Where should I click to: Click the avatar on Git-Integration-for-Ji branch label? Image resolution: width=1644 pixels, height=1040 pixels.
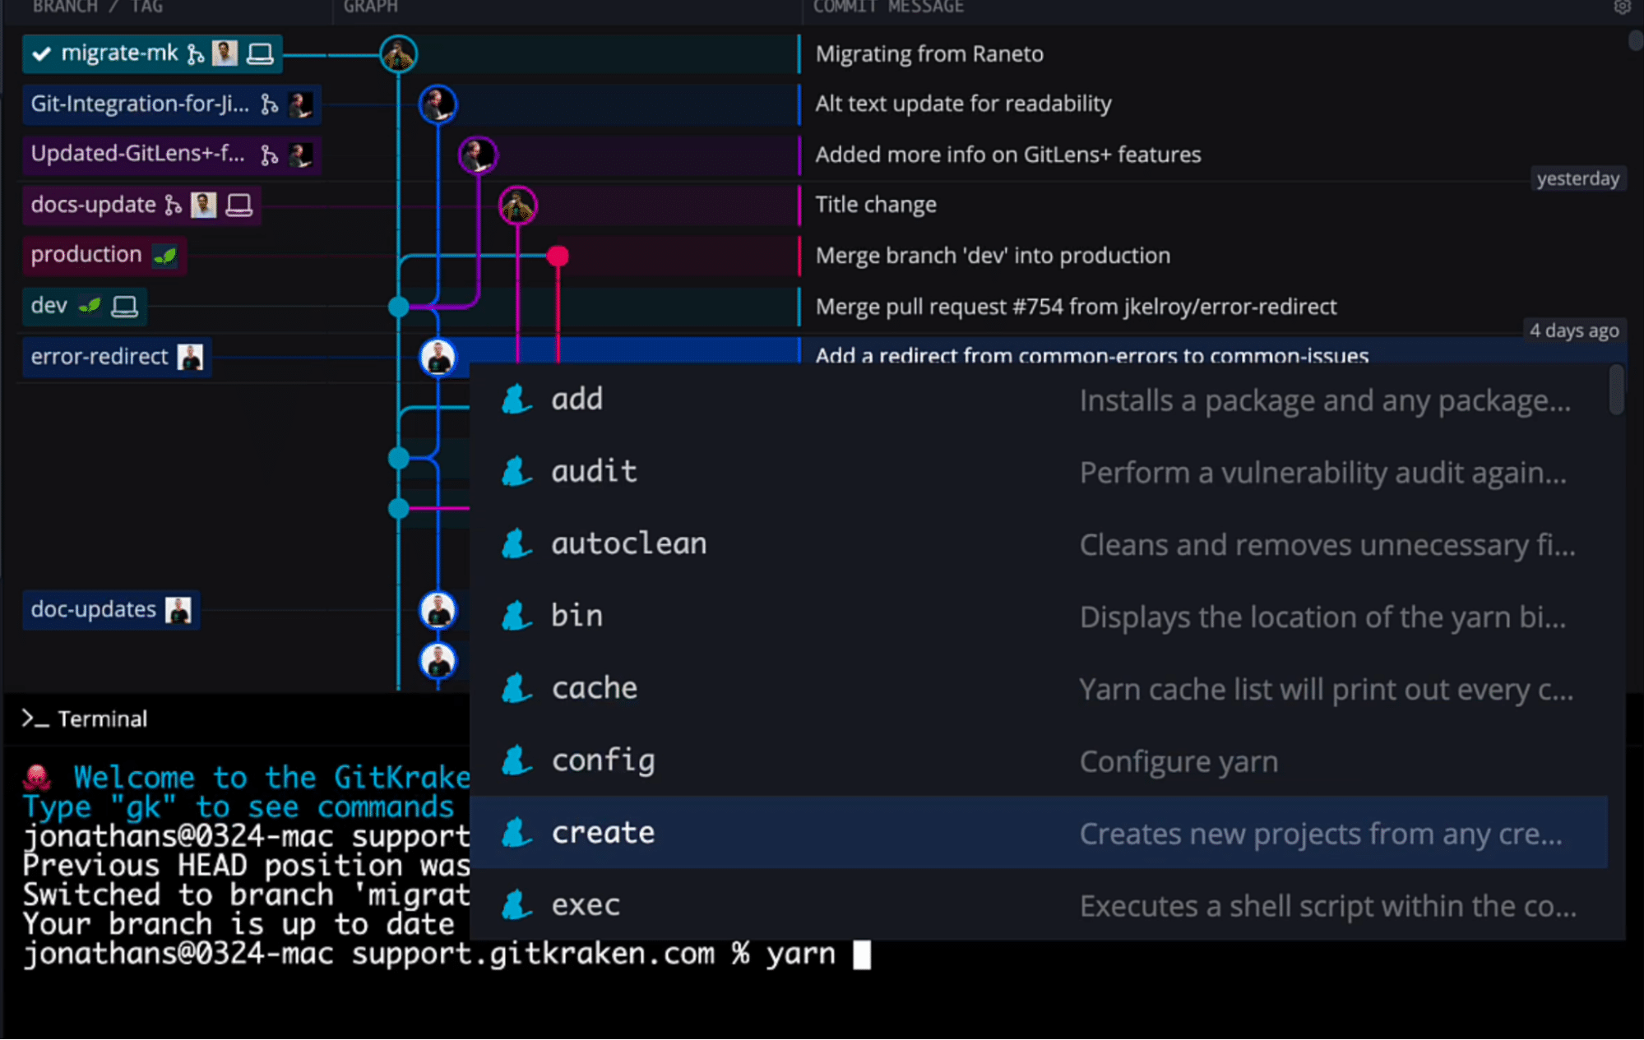click(300, 104)
